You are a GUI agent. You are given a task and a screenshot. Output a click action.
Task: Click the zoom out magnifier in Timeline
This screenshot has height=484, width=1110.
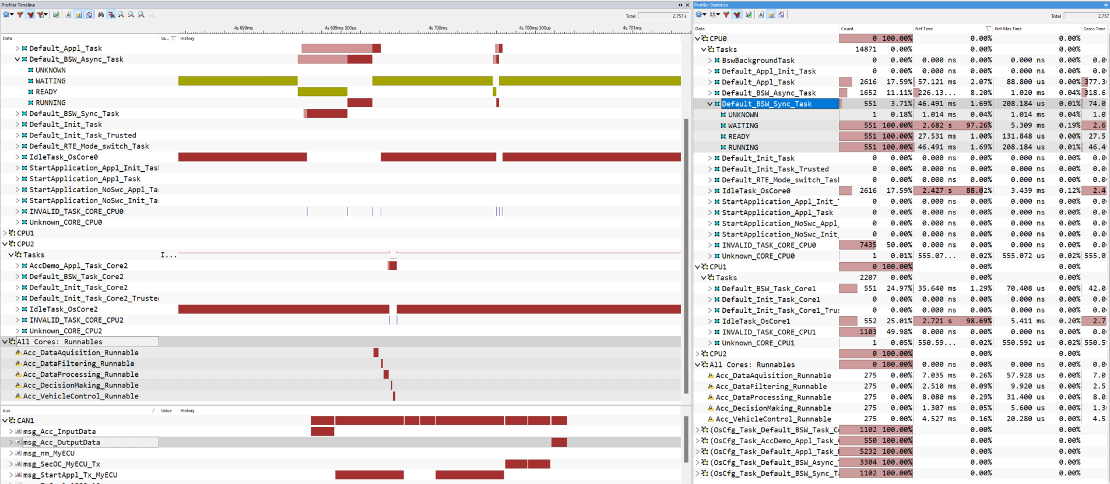point(131,15)
